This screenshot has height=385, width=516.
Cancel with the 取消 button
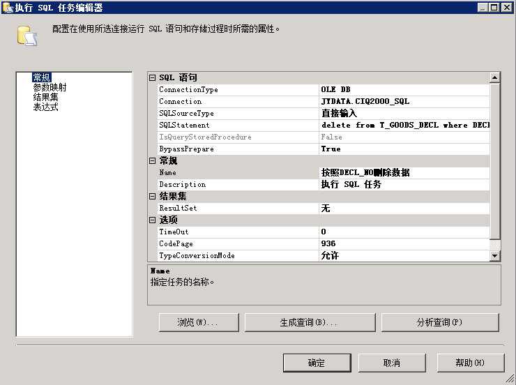point(392,363)
